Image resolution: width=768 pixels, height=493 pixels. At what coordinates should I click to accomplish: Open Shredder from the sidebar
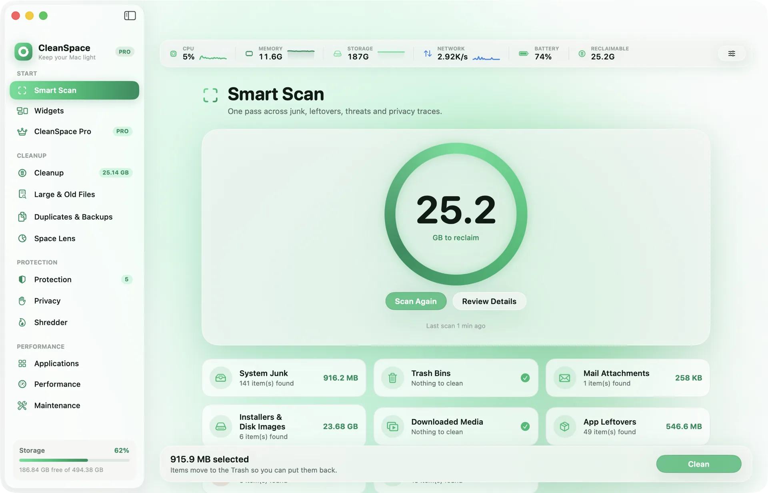74,322
